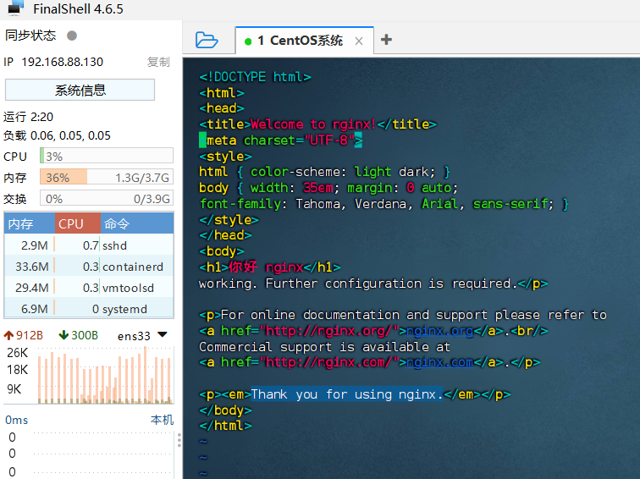This screenshot has width=640, height=479.
Task: Click the FinalShell application icon in title bar
Action: (x=15, y=8)
